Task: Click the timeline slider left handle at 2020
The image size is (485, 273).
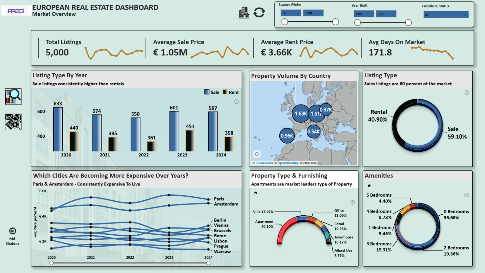Action: [52, 263]
